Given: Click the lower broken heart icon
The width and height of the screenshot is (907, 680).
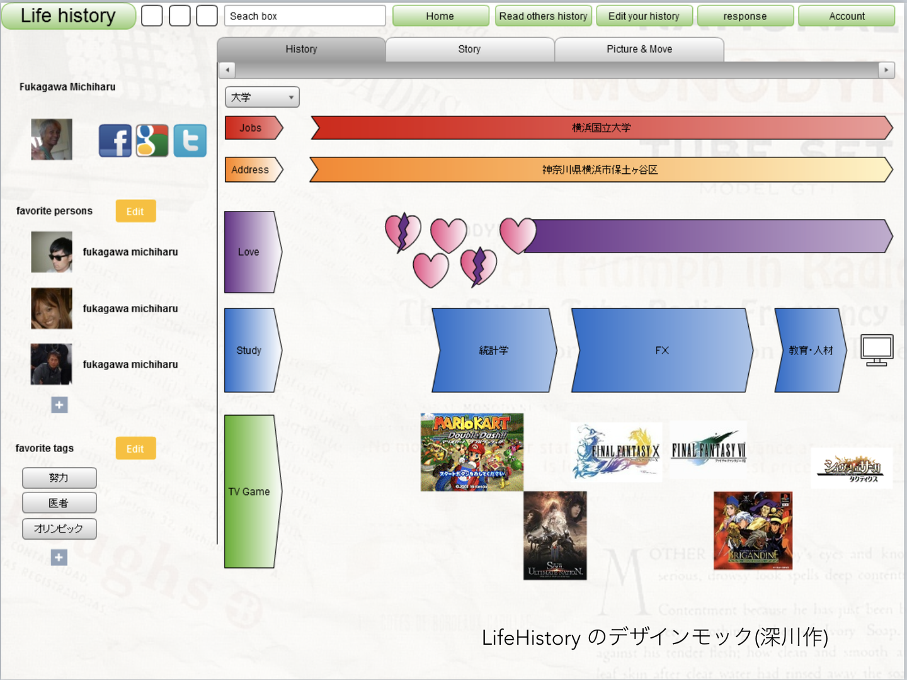Looking at the screenshot, I should 479,266.
